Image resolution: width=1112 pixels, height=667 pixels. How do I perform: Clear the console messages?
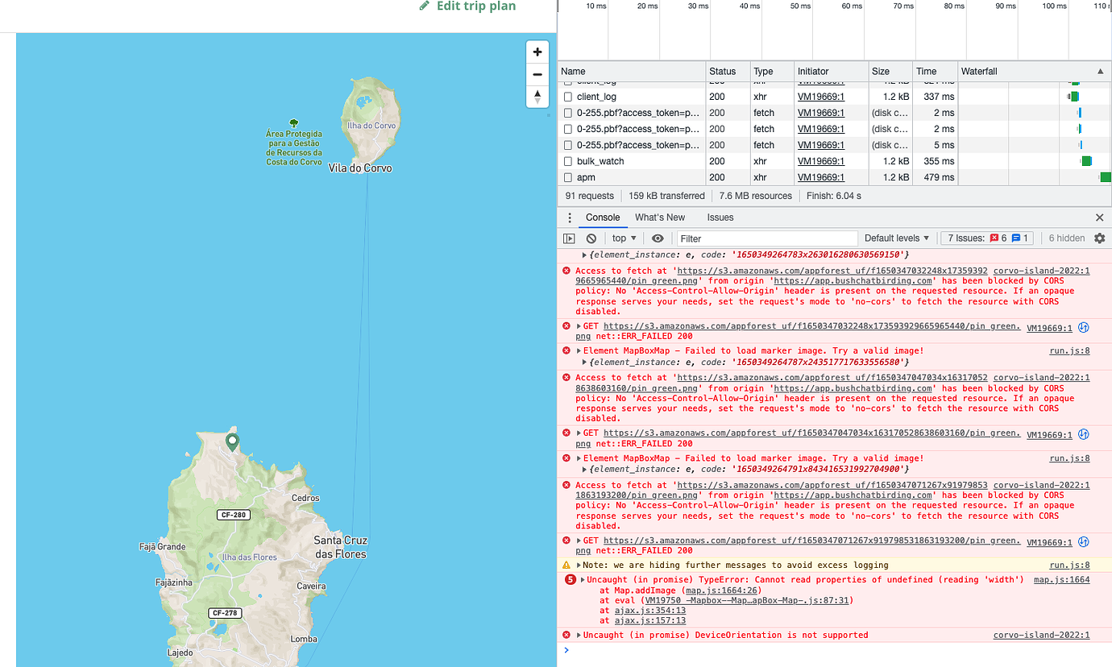click(591, 238)
